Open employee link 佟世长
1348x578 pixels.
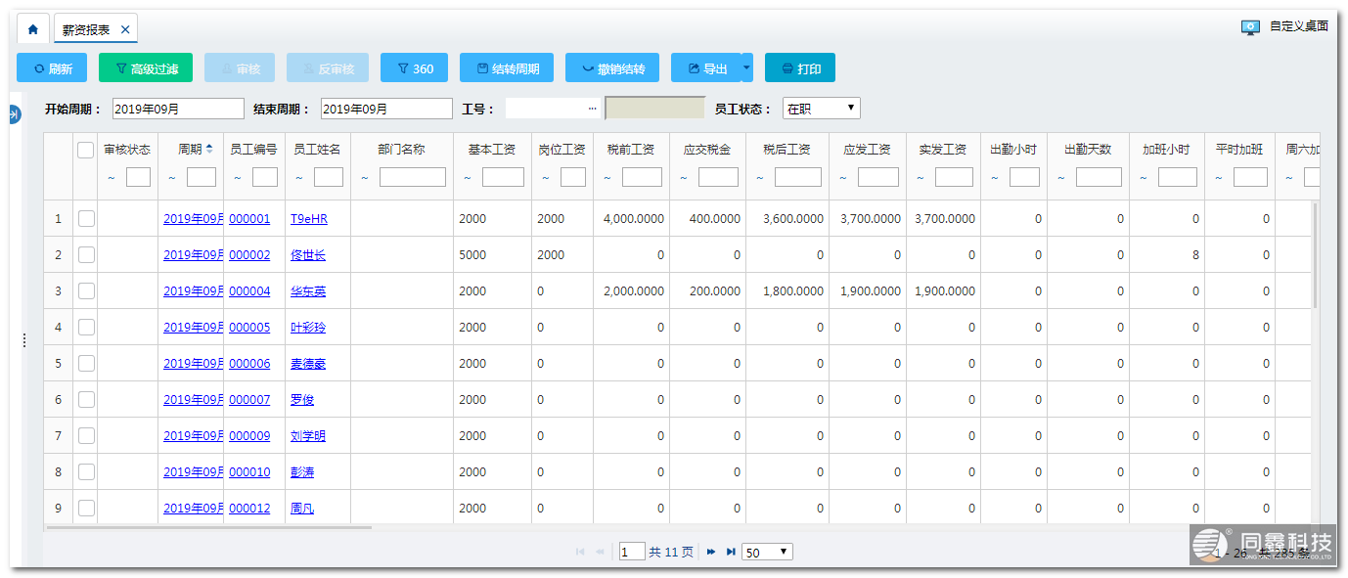(x=307, y=255)
